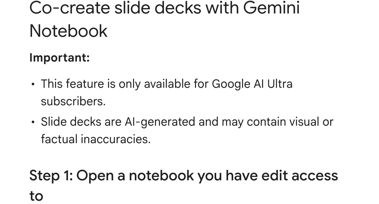
Task: Click the word 'Notebook' in the title
Action: point(69,31)
